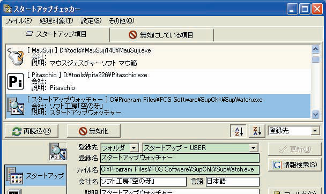Select the SupWatch.exe path row text

[145, 100]
